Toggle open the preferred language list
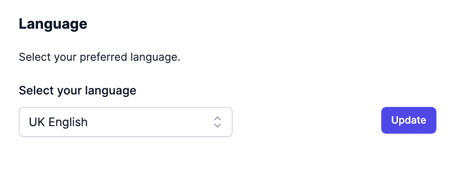Viewport: 451px width, 169px height. (125, 122)
